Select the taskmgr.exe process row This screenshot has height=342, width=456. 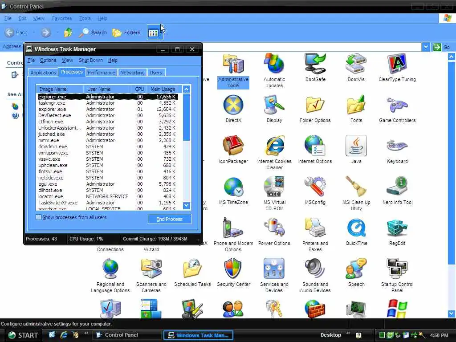[107, 103]
